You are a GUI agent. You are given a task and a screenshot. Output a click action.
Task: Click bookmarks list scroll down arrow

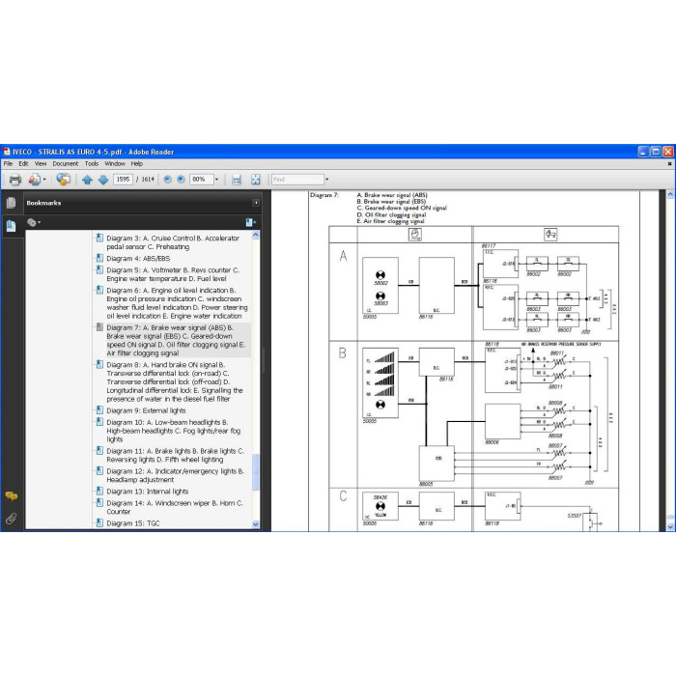tap(256, 524)
